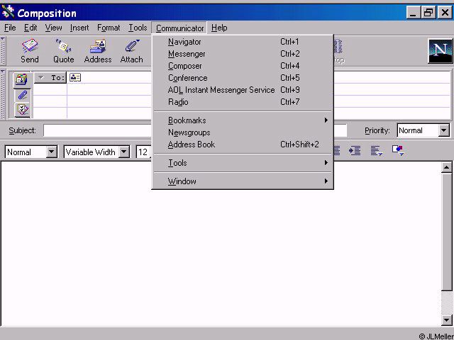Open the Tools menu in menu bar
Screen dimensions: 454x340
point(138,28)
